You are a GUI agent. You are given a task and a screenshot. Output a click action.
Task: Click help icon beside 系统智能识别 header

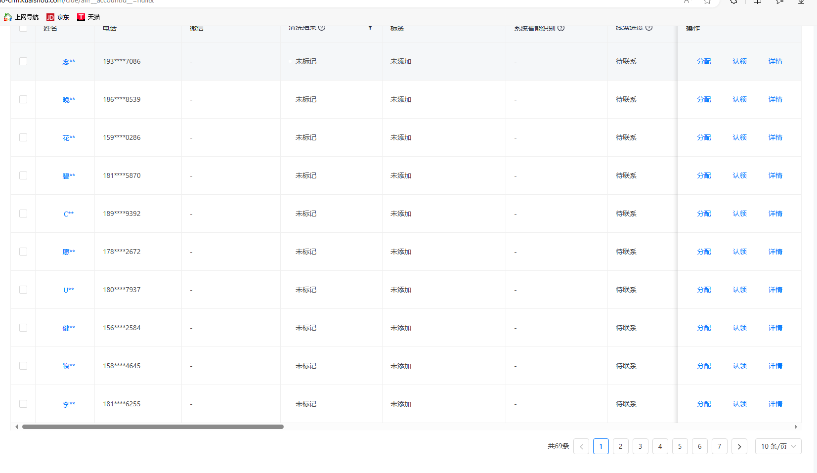(x=561, y=28)
